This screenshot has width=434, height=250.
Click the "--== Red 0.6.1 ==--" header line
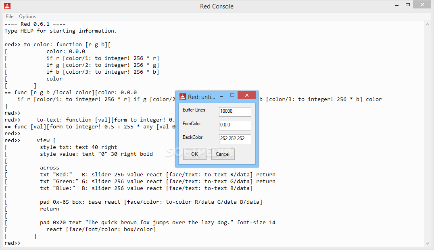35,24
